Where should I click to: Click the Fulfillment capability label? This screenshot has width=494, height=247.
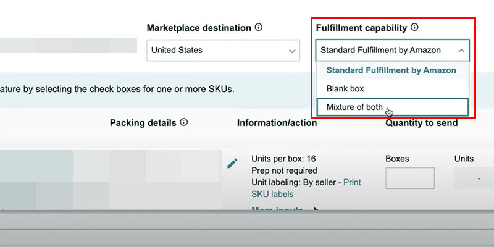361,28
